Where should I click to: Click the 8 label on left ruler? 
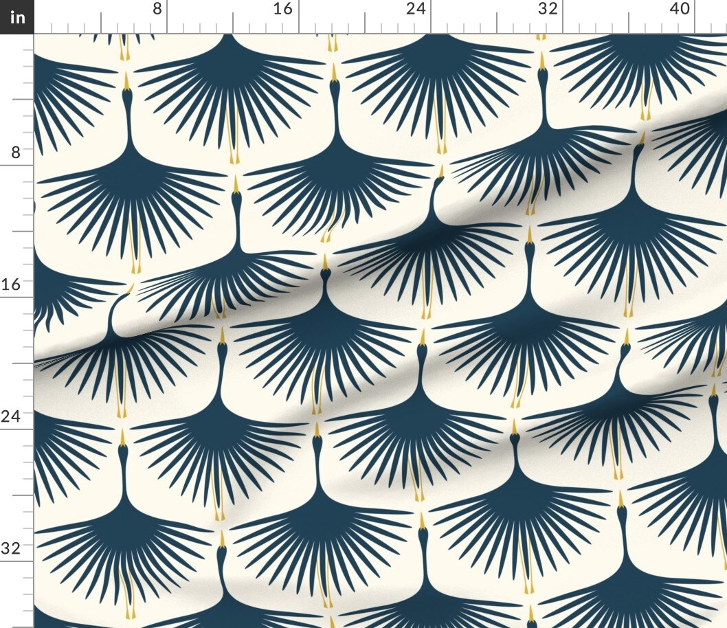[16, 153]
